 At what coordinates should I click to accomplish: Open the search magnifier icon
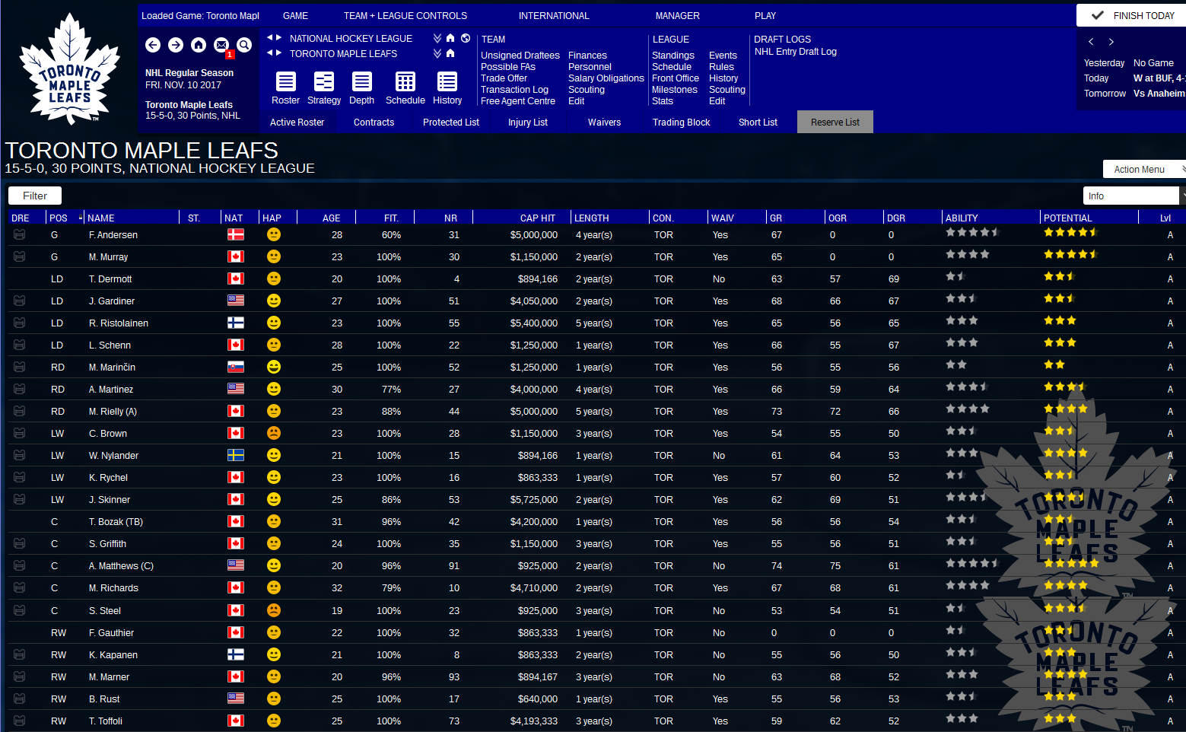coord(244,45)
